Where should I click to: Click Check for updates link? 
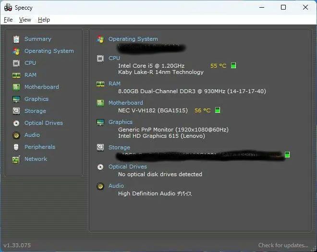tap(283, 245)
